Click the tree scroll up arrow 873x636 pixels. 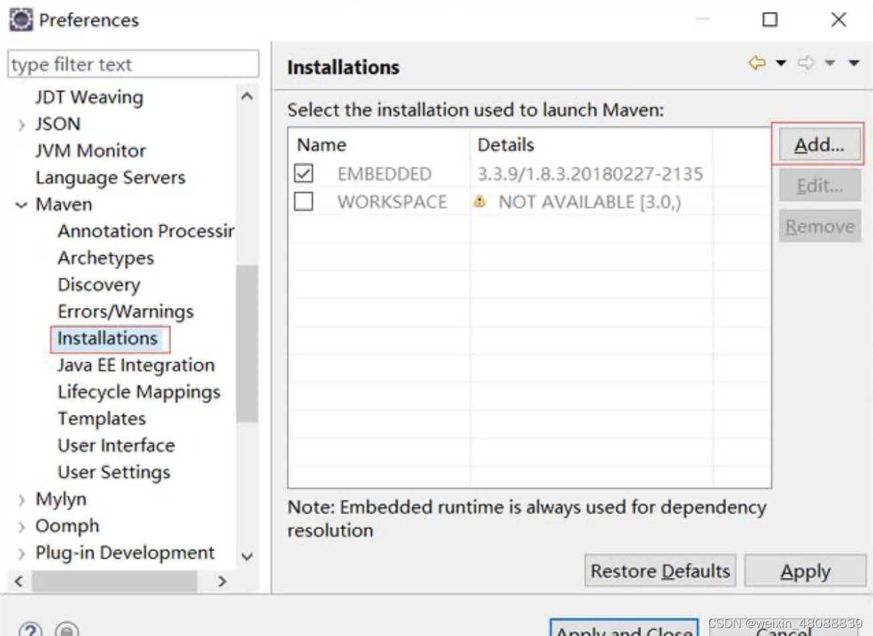point(247,97)
